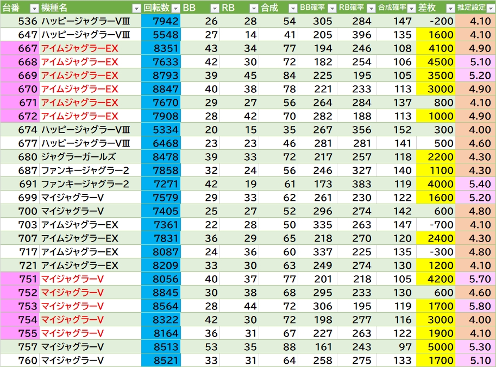This screenshot has width=496, height=367.
Task: Select the 推定設定 cell showing 5.80
Action: click(x=475, y=306)
